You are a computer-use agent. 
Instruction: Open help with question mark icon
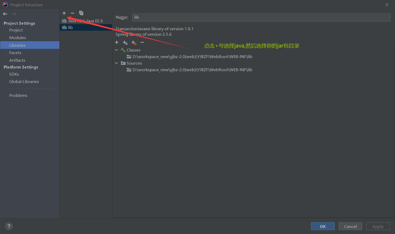(9, 226)
